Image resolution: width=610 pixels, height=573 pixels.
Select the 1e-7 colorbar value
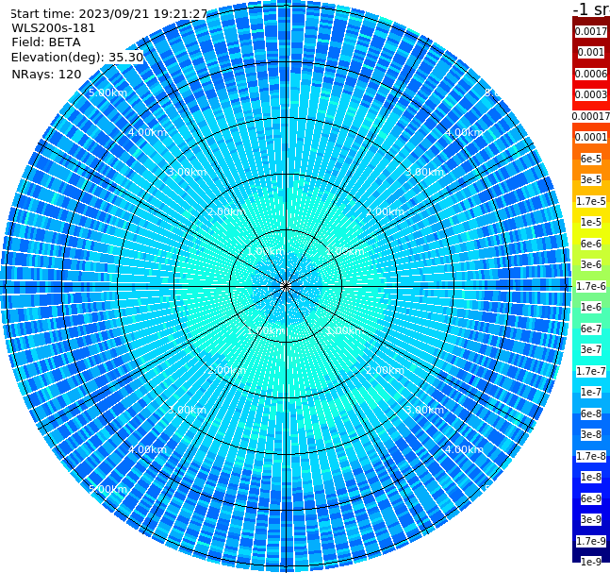pyautogui.click(x=591, y=392)
